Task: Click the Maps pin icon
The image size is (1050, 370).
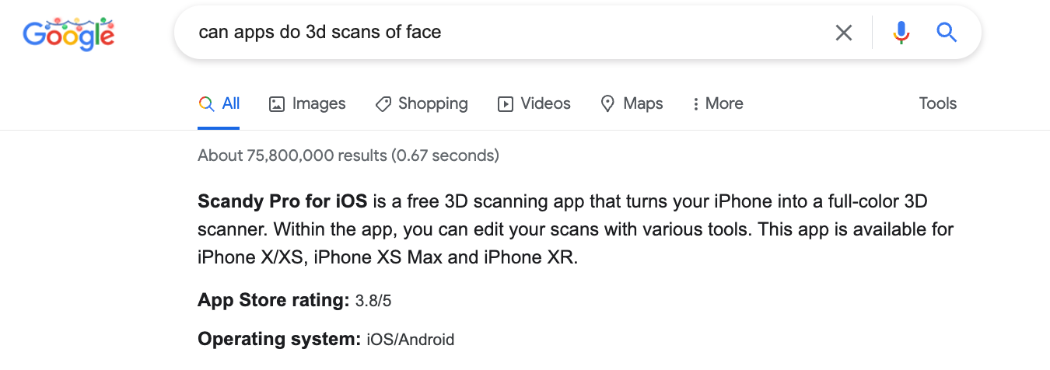Action: pos(608,104)
